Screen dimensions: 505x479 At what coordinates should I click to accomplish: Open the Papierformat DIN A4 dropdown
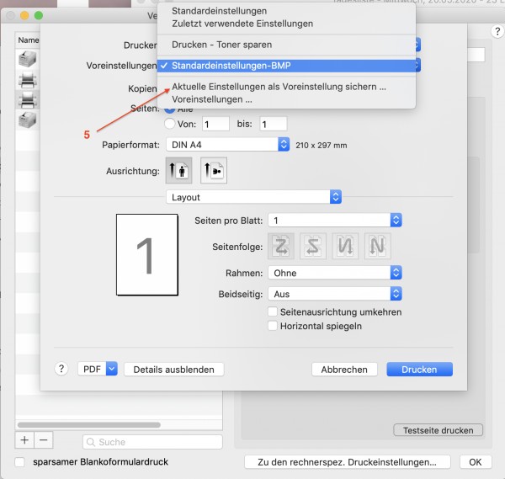pyautogui.click(x=228, y=145)
